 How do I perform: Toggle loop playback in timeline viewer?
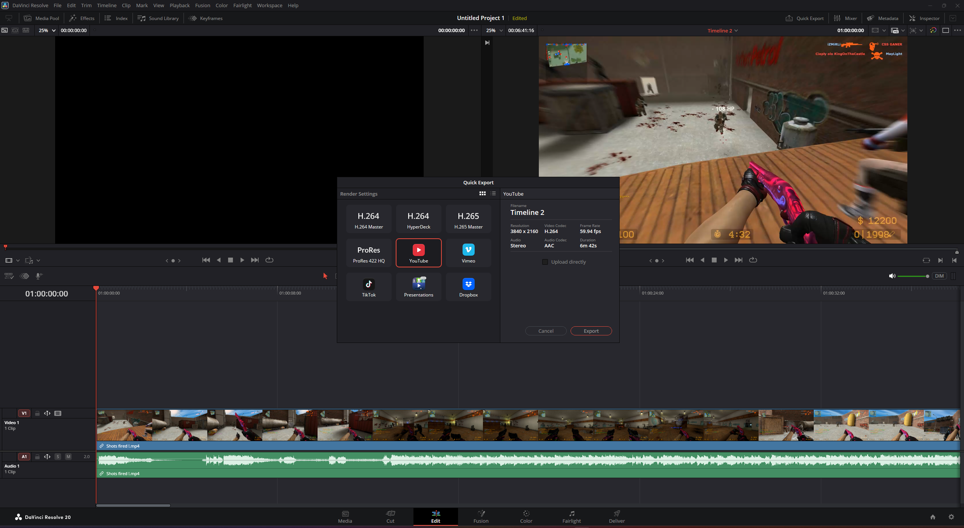(753, 260)
